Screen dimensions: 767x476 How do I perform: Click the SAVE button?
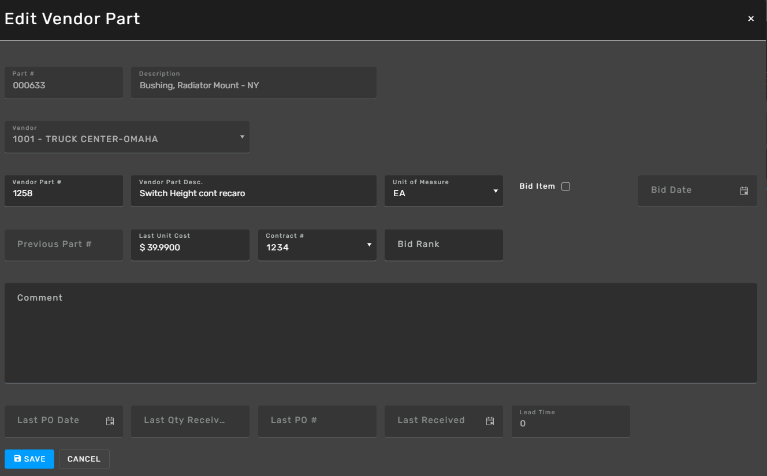coord(29,459)
